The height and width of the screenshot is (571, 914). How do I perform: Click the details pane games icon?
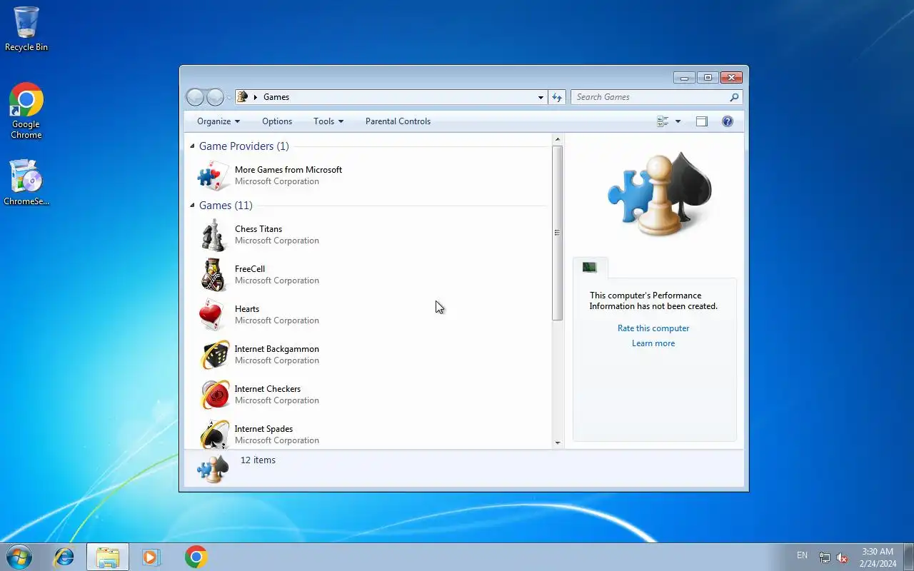coord(212,469)
